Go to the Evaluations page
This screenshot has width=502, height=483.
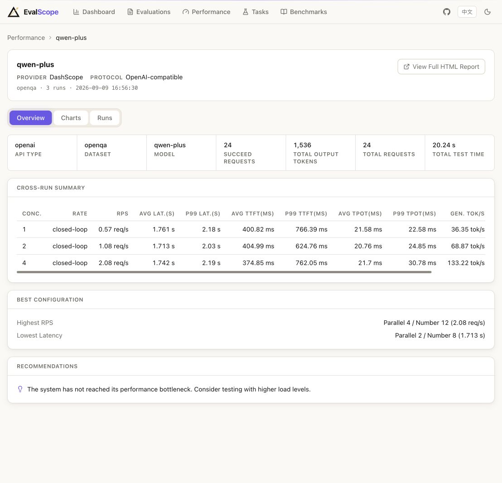pyautogui.click(x=149, y=12)
